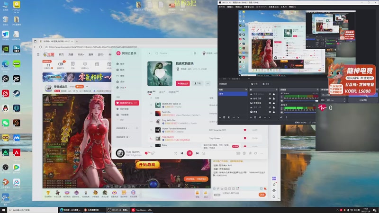This screenshot has height=213, width=379.
Task: Open the KOOK desktop shortcut
Action: pos(17,64)
